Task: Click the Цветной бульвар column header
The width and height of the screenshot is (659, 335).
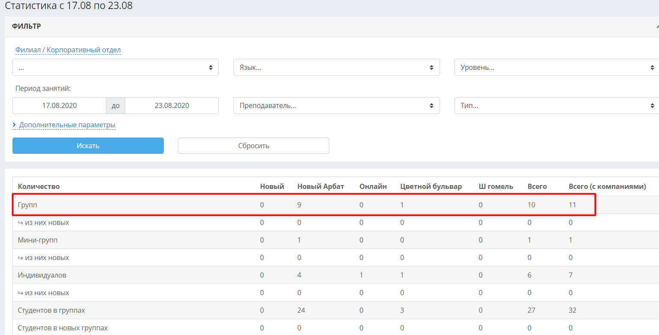Action: (431, 186)
